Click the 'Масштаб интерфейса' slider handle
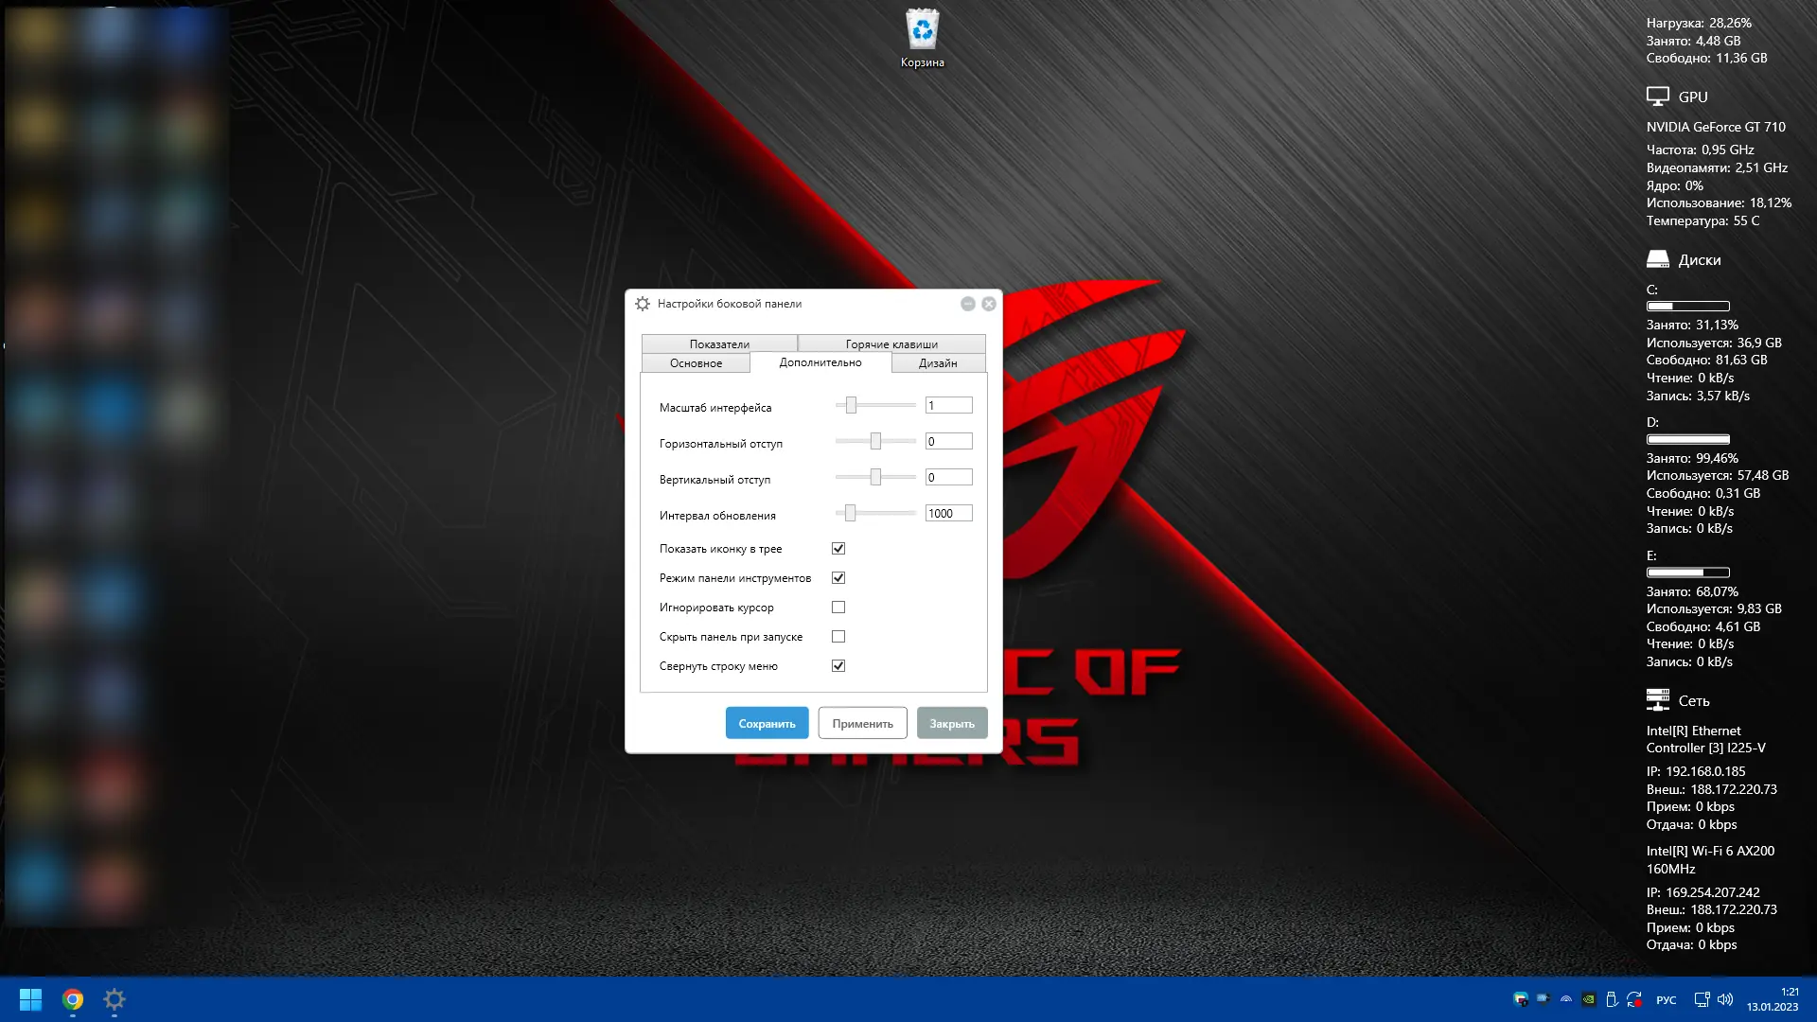Screen dimensions: 1817x1022 tap(851, 406)
